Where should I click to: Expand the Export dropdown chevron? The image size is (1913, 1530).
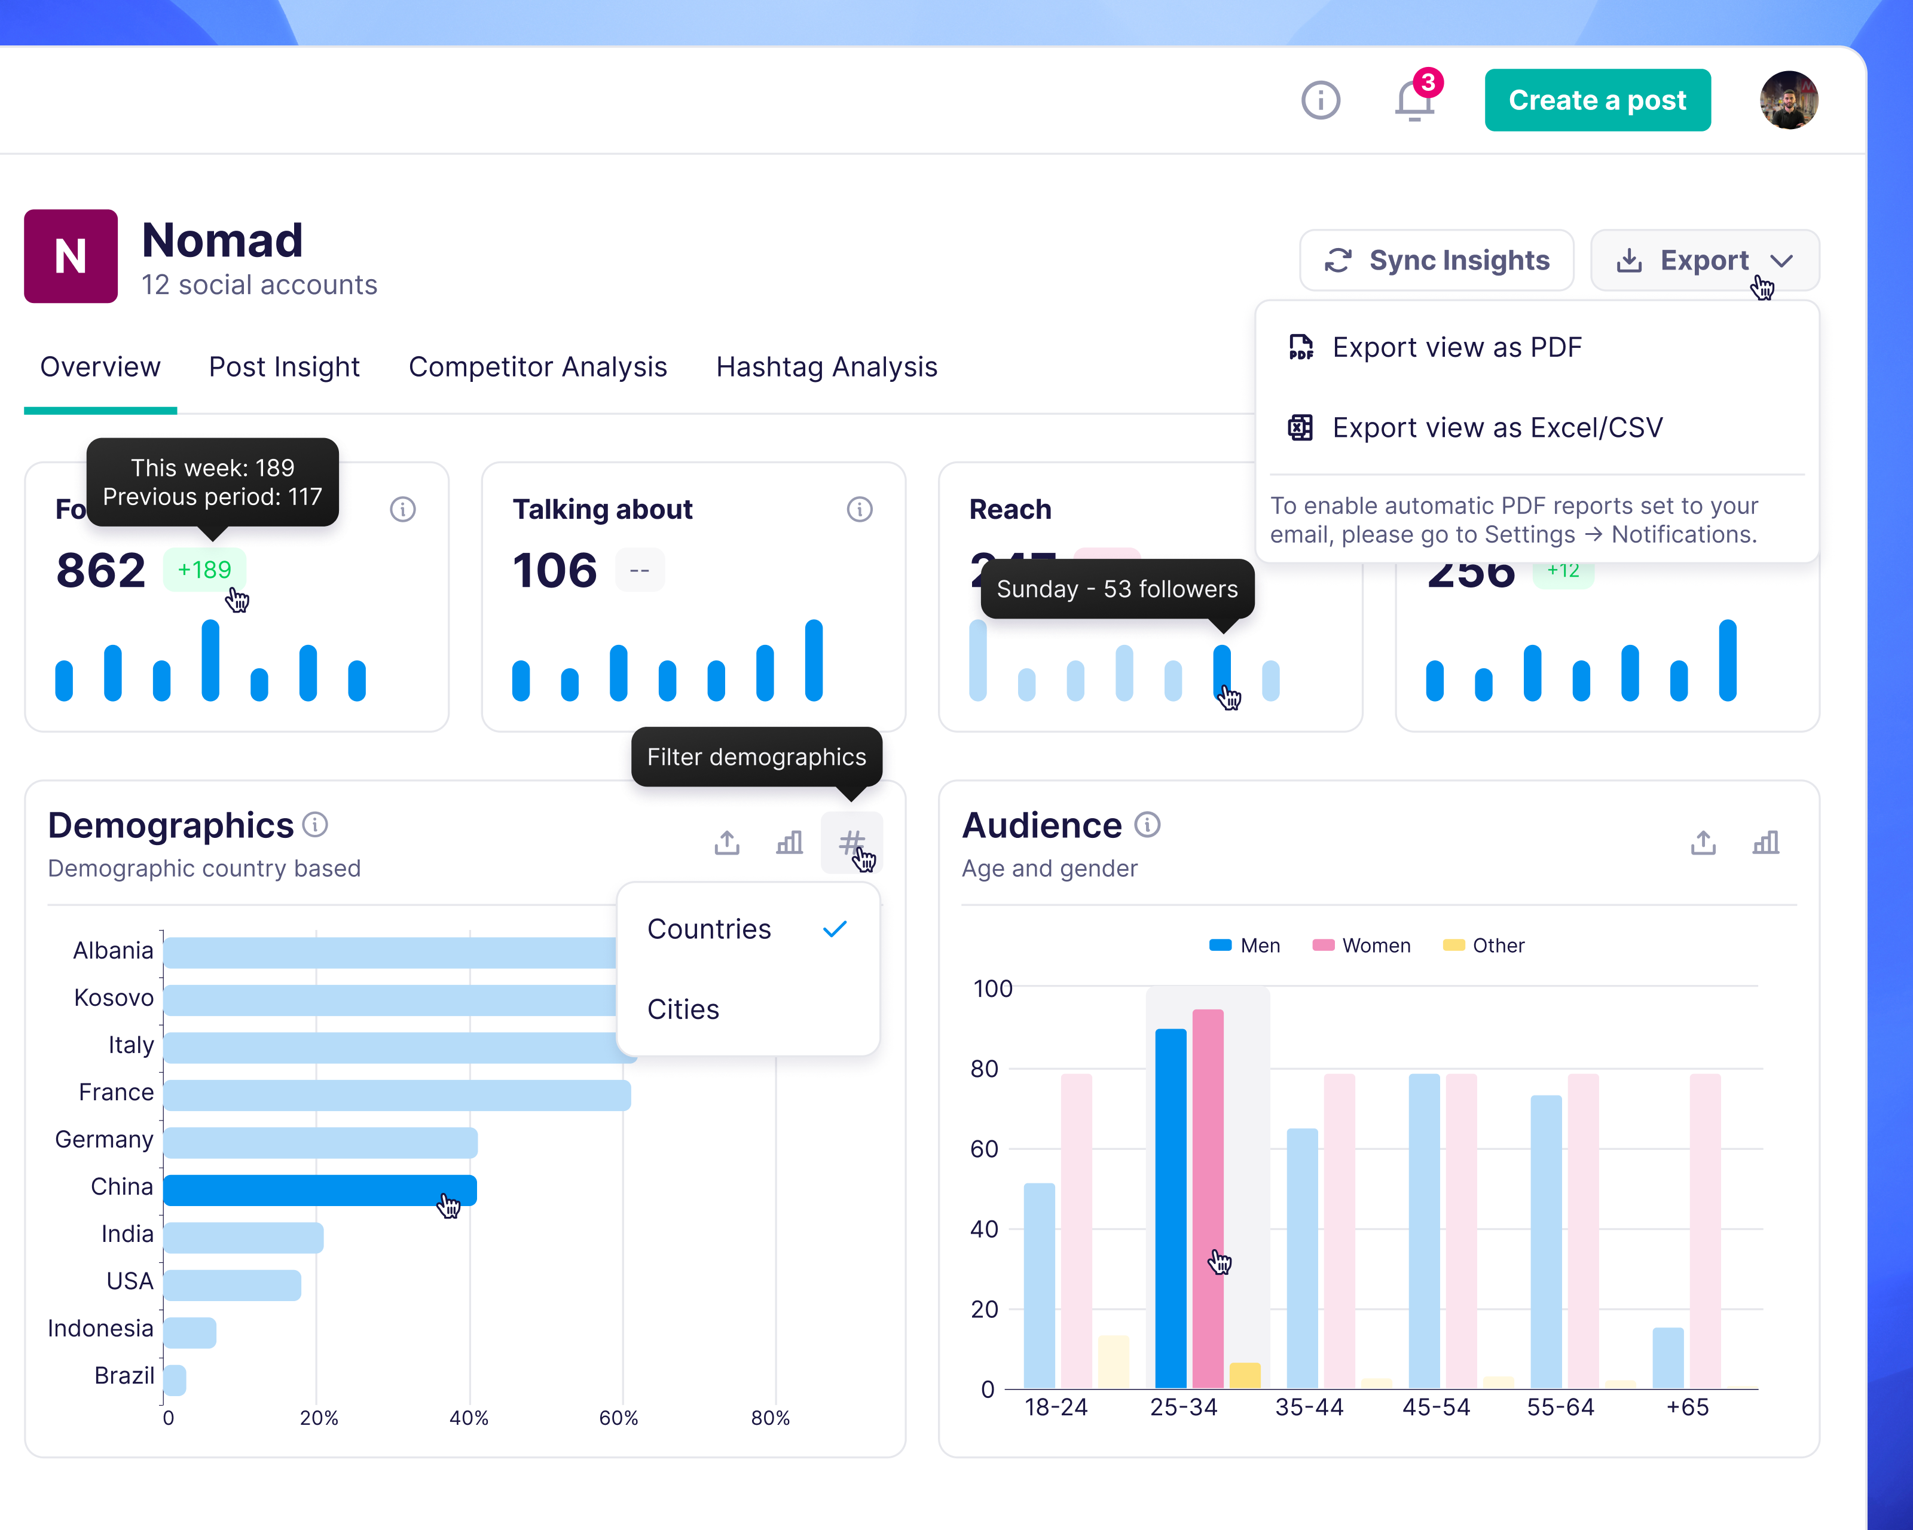point(1781,260)
